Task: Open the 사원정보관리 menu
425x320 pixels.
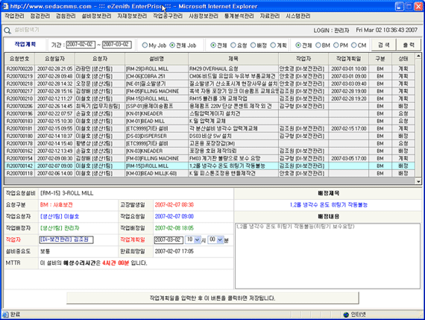Action: [204, 16]
